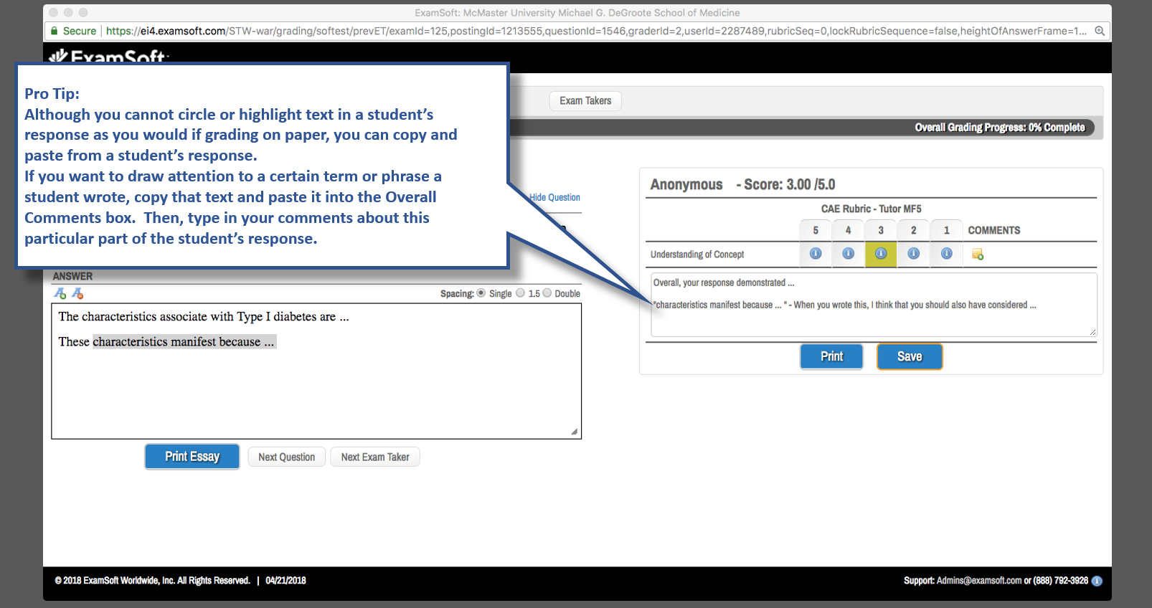This screenshot has height=608, width=1152.
Task: Click the answer box resize handle
Action: (575, 432)
